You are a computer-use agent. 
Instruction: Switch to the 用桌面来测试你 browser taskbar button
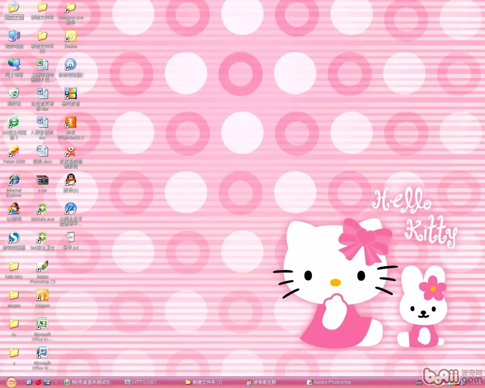tap(89, 382)
